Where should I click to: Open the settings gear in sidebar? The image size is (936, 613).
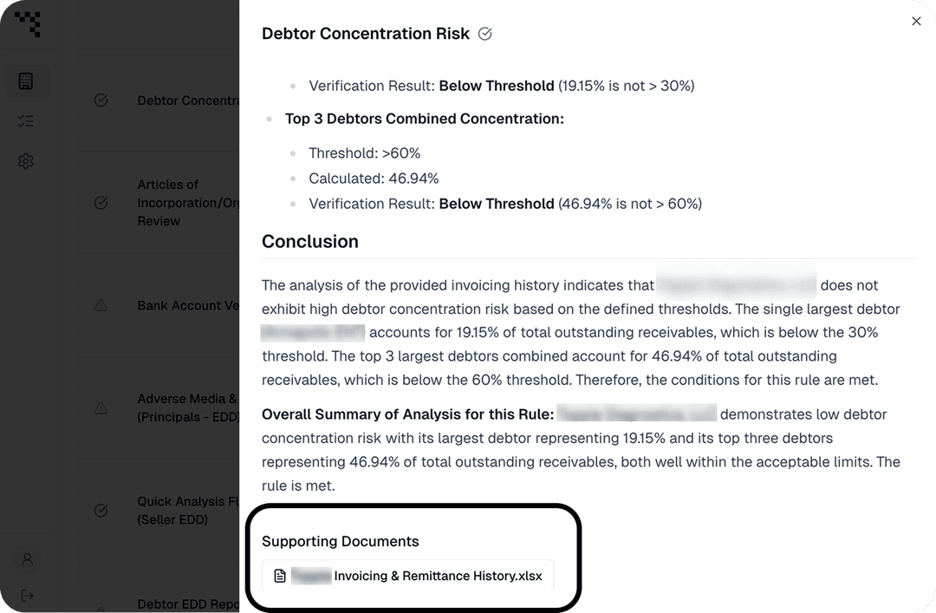pos(26,160)
